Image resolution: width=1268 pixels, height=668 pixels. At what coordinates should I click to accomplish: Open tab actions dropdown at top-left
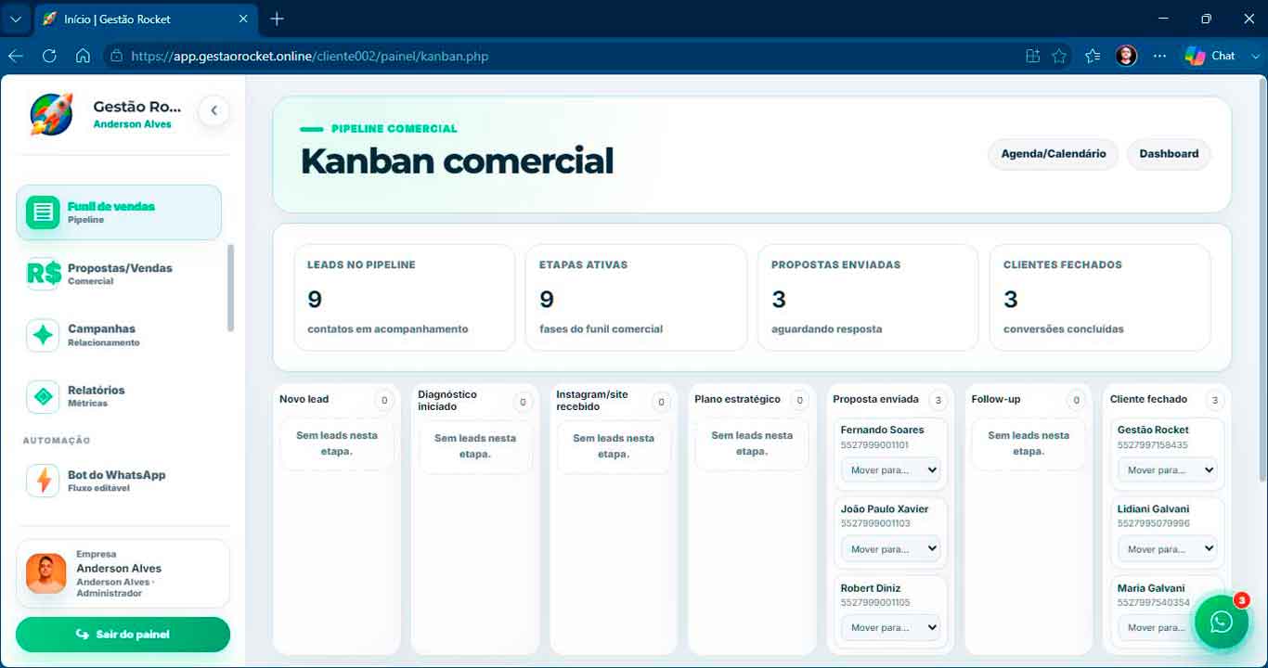coord(16,19)
